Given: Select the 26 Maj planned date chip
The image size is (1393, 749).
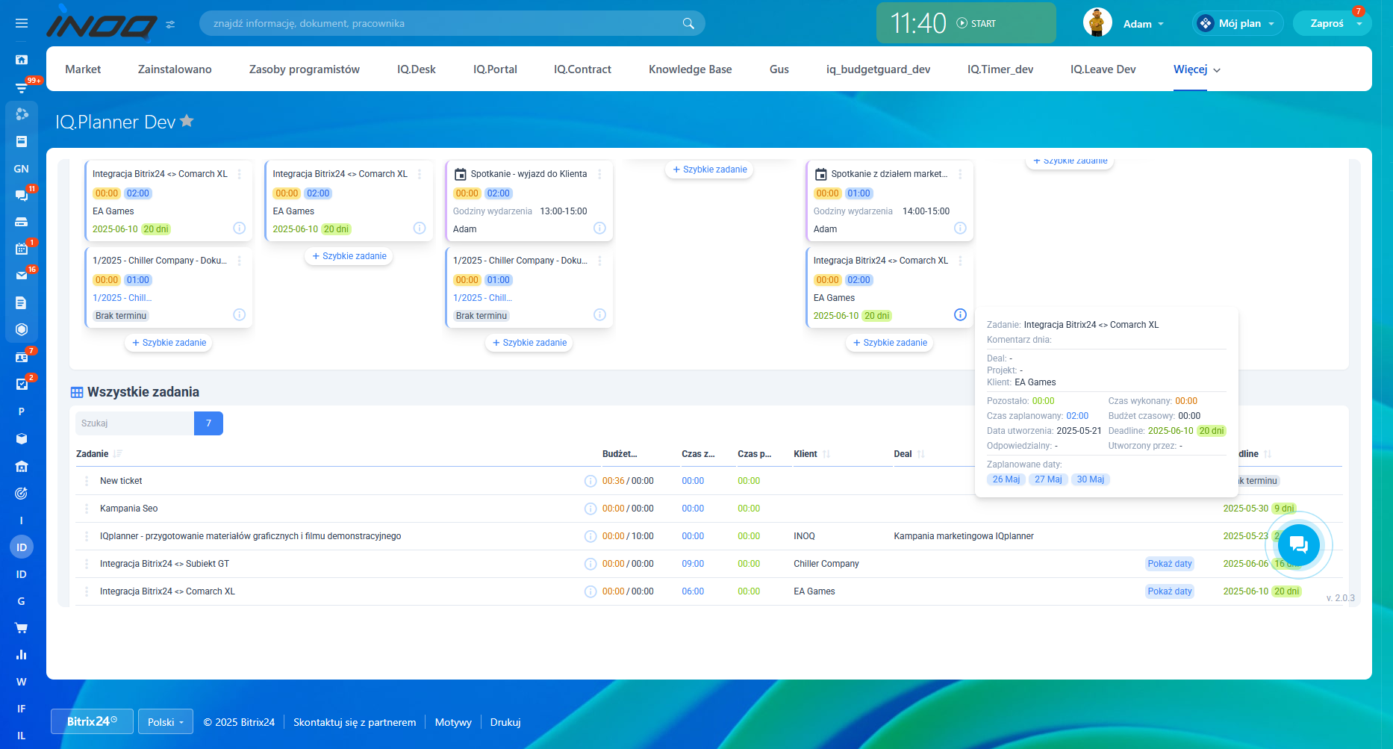Looking at the screenshot, I should (1006, 479).
